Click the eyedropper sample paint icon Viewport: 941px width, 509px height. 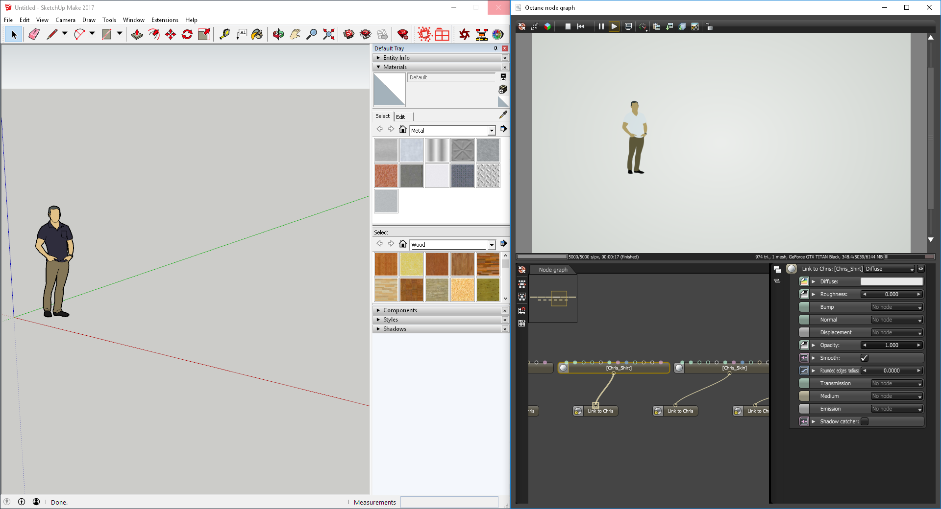coord(503,115)
